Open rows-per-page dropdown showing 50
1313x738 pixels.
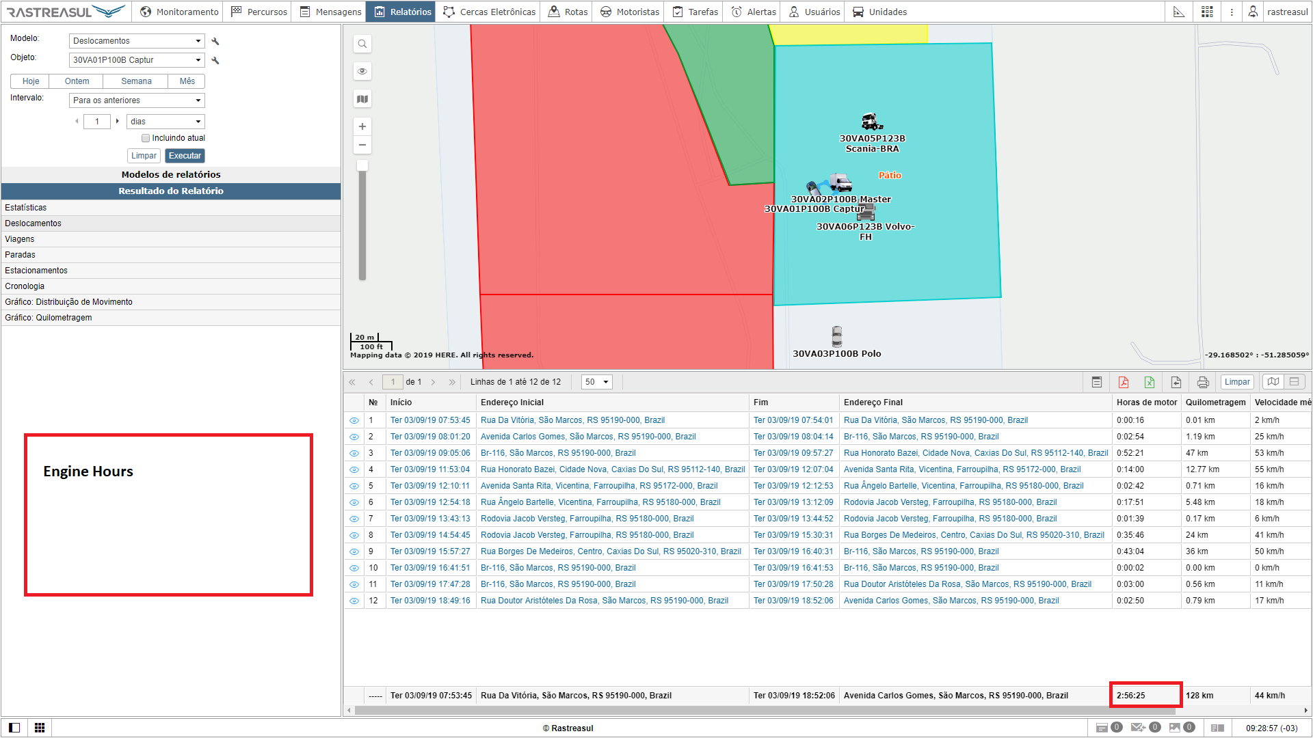point(596,382)
